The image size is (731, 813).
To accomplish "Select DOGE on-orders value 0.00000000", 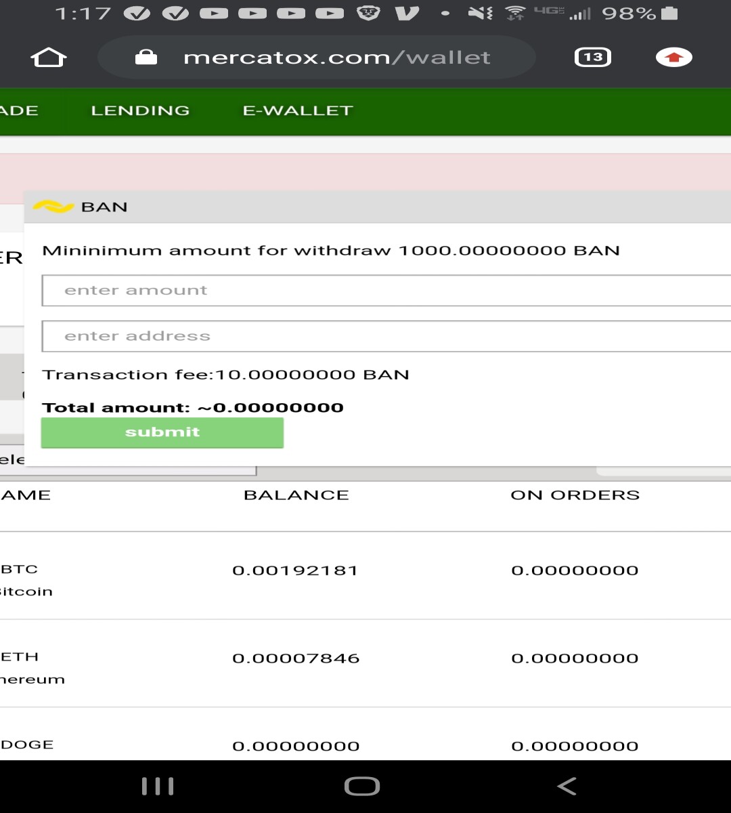I will tap(575, 747).
